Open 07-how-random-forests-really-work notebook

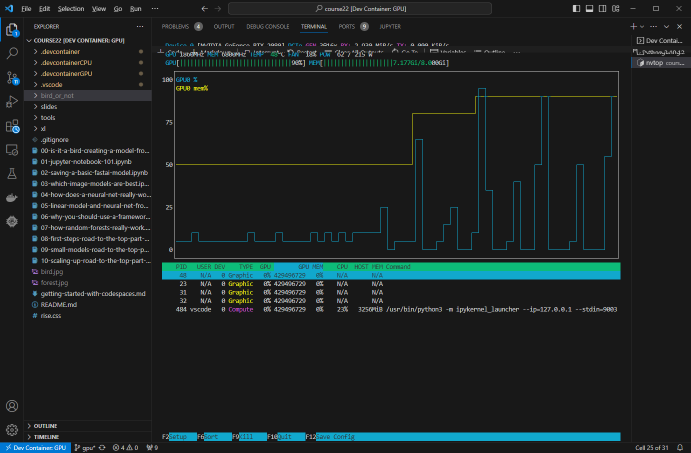click(x=87, y=227)
